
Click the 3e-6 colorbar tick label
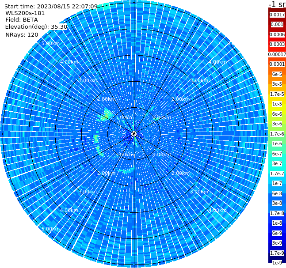[x=277, y=124]
